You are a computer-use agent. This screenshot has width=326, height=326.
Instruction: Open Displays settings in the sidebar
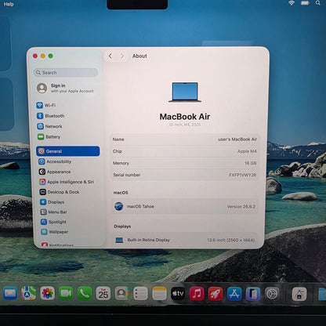53,202
